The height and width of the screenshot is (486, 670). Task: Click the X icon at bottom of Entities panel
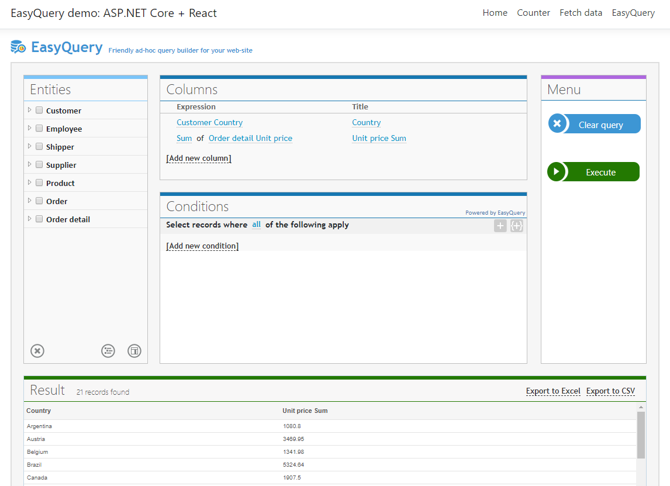pyautogui.click(x=37, y=351)
